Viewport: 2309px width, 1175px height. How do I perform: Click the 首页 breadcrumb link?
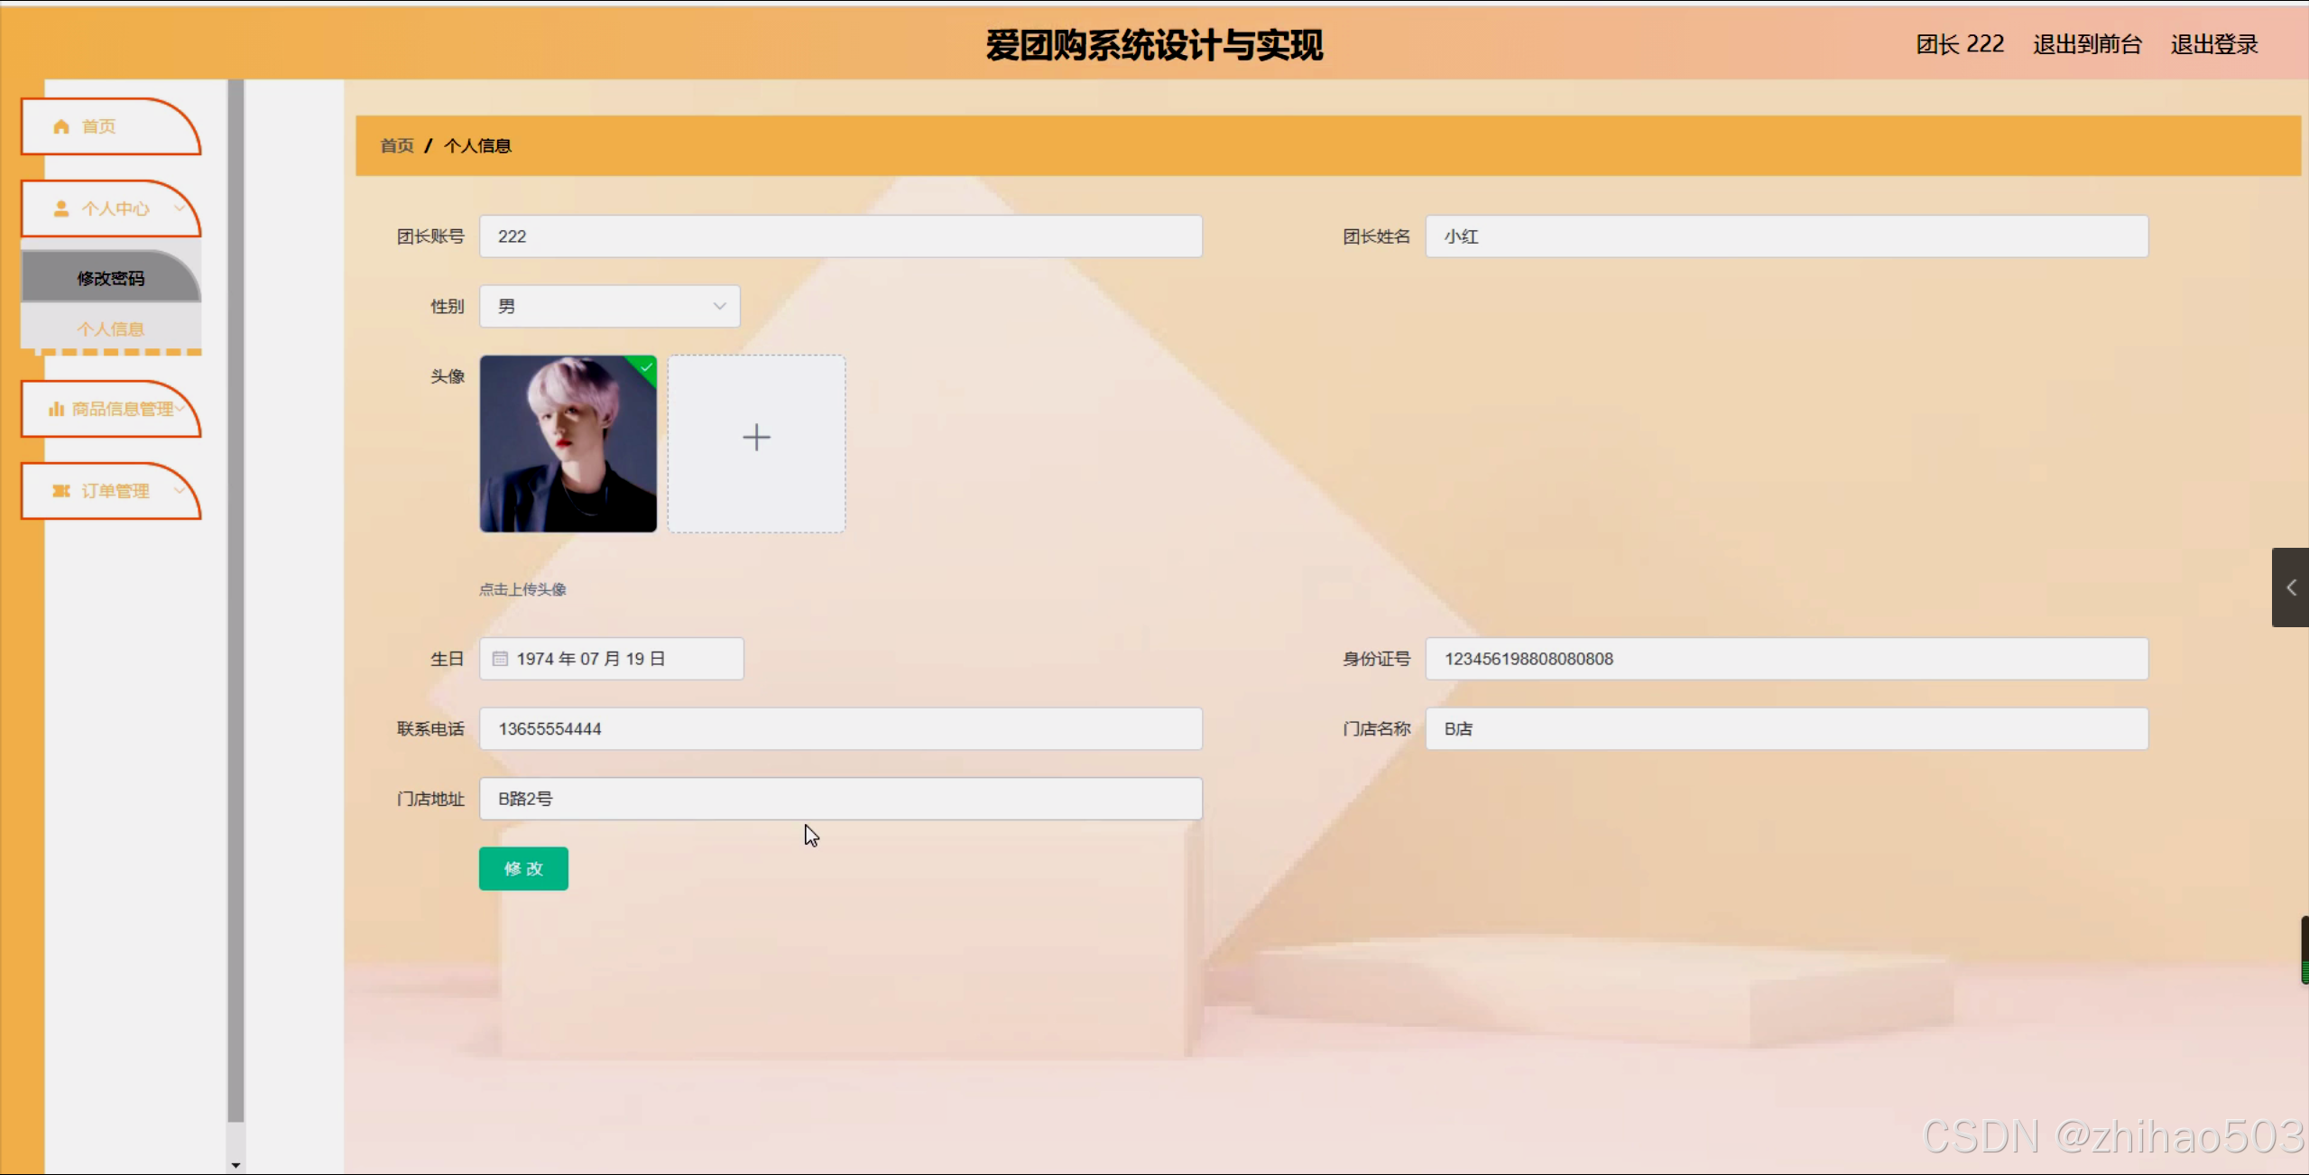(397, 145)
